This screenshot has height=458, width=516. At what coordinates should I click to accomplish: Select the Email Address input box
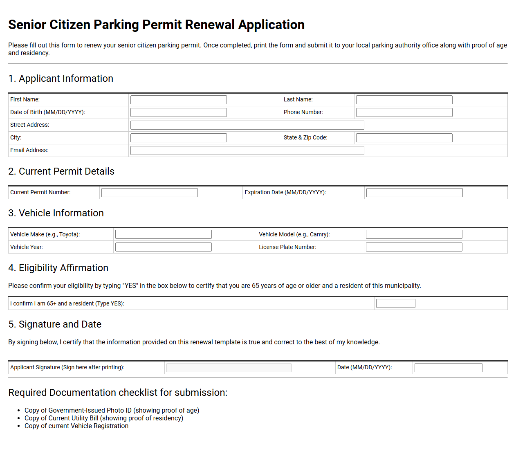[x=247, y=150]
